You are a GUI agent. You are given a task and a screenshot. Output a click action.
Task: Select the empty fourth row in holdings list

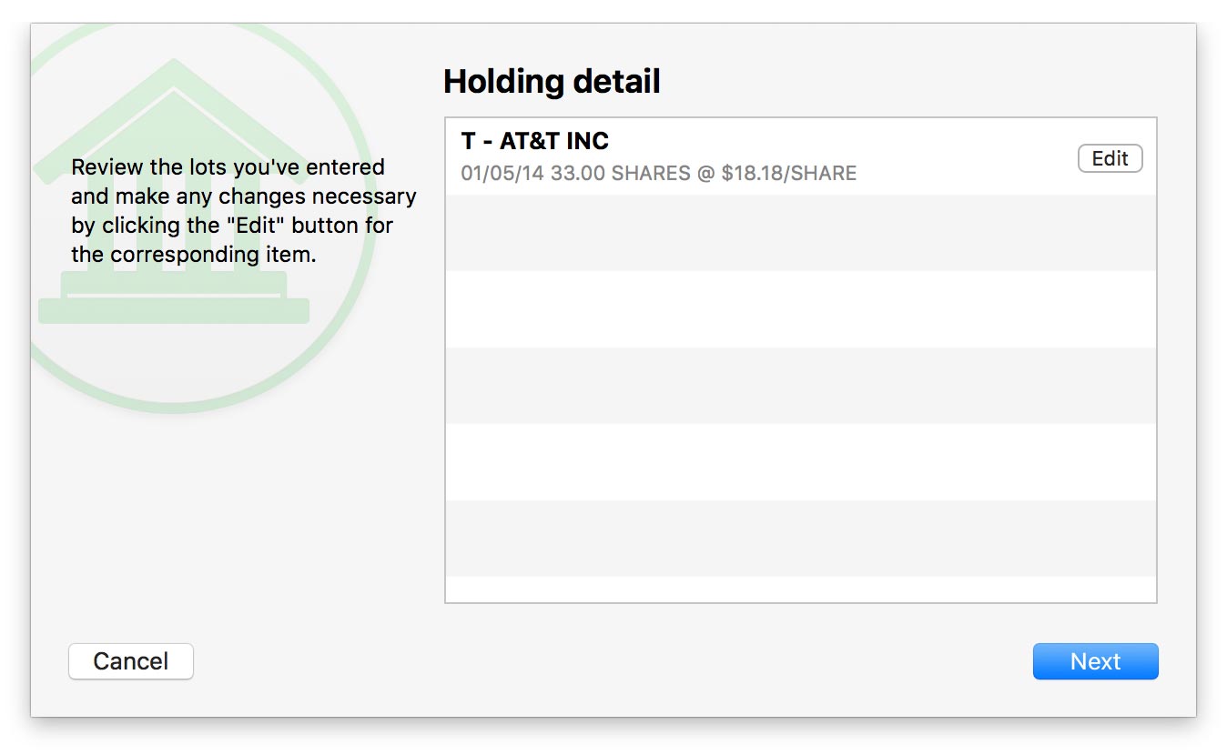point(800,386)
